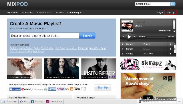The width and height of the screenshot is (183, 104).
Task: Click the artist or song title input
Action: (x=44, y=36)
